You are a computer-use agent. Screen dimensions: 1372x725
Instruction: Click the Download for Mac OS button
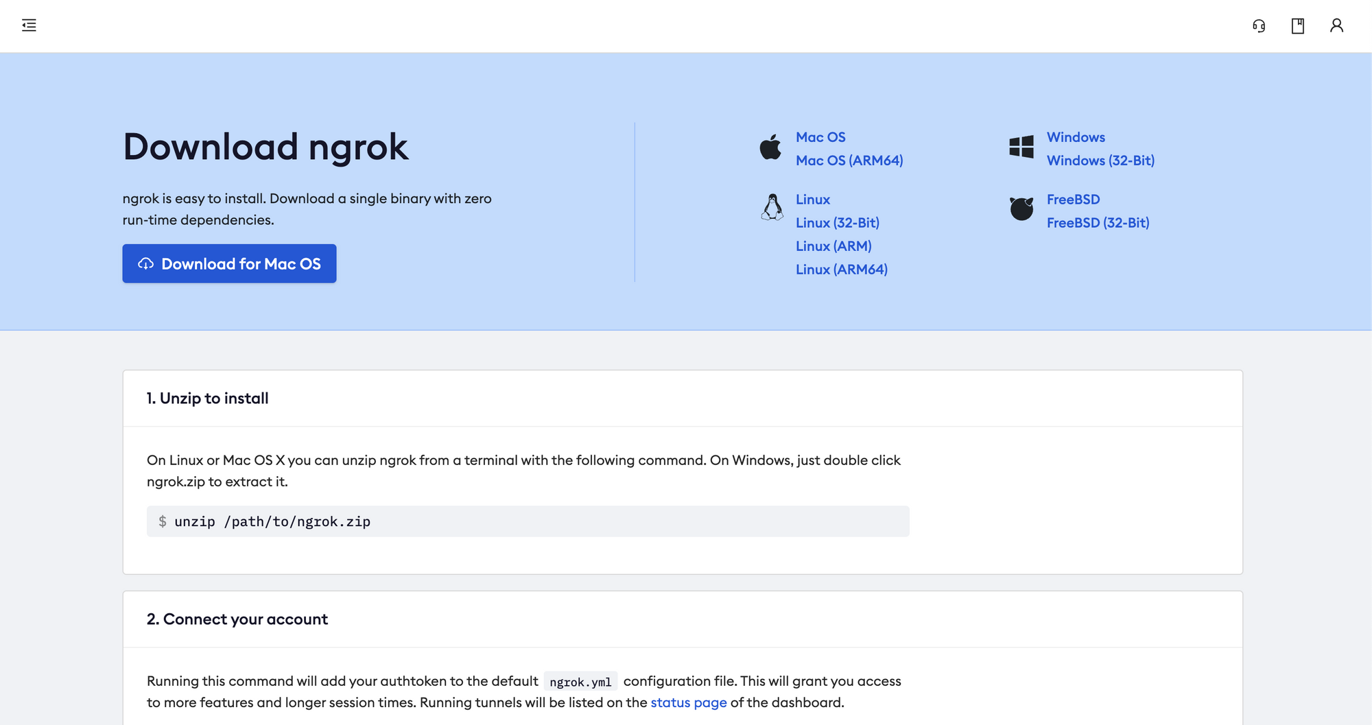[x=229, y=263]
